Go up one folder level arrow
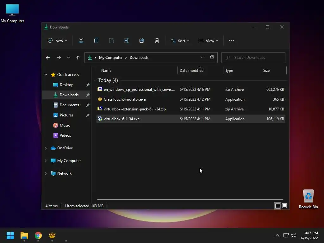Viewport: 324px width, 243px height. point(78,58)
